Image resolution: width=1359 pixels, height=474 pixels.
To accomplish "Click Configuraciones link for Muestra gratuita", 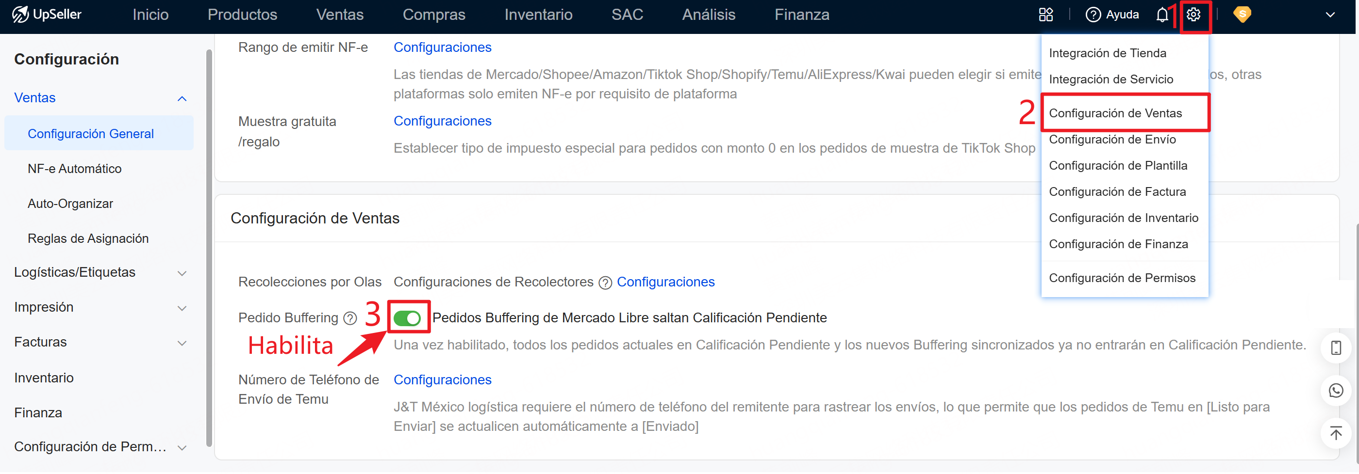I will click(x=442, y=121).
